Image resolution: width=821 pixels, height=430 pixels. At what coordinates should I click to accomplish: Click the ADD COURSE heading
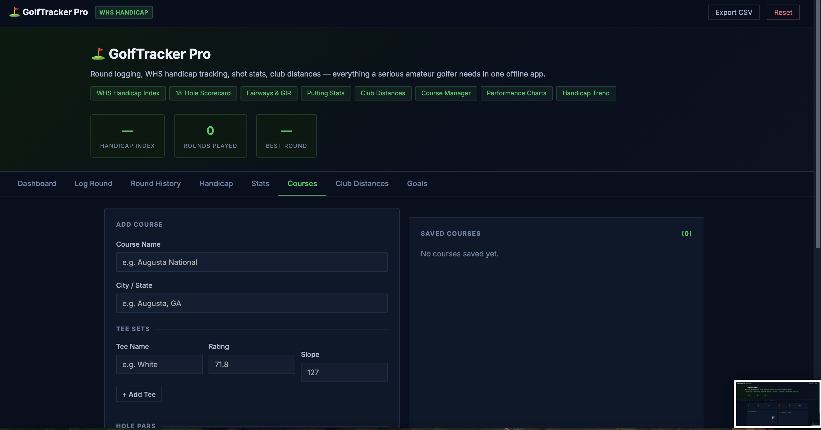pos(139,224)
